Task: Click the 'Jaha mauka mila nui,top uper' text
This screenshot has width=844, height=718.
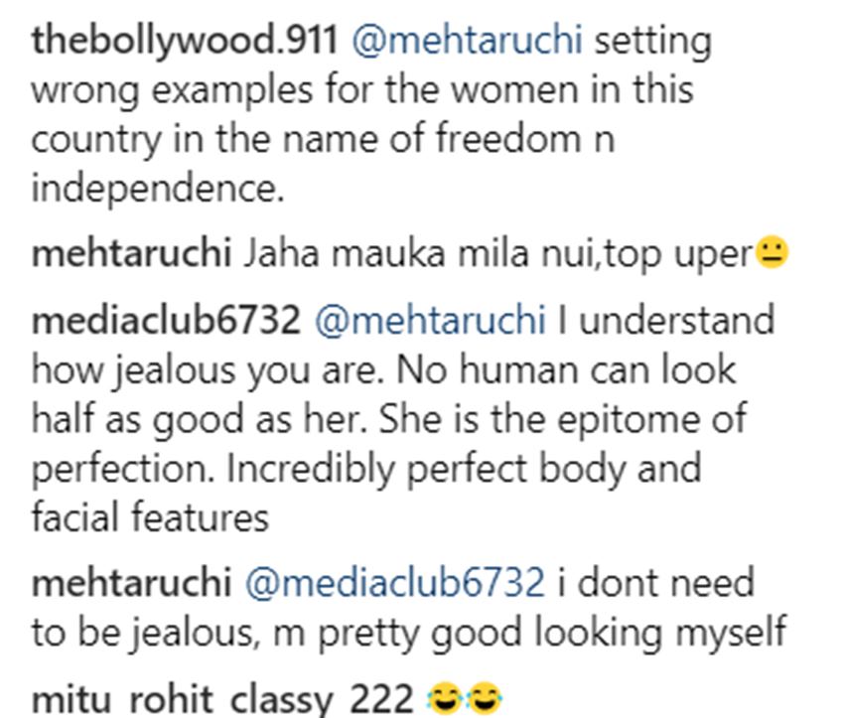Action: tap(496, 254)
